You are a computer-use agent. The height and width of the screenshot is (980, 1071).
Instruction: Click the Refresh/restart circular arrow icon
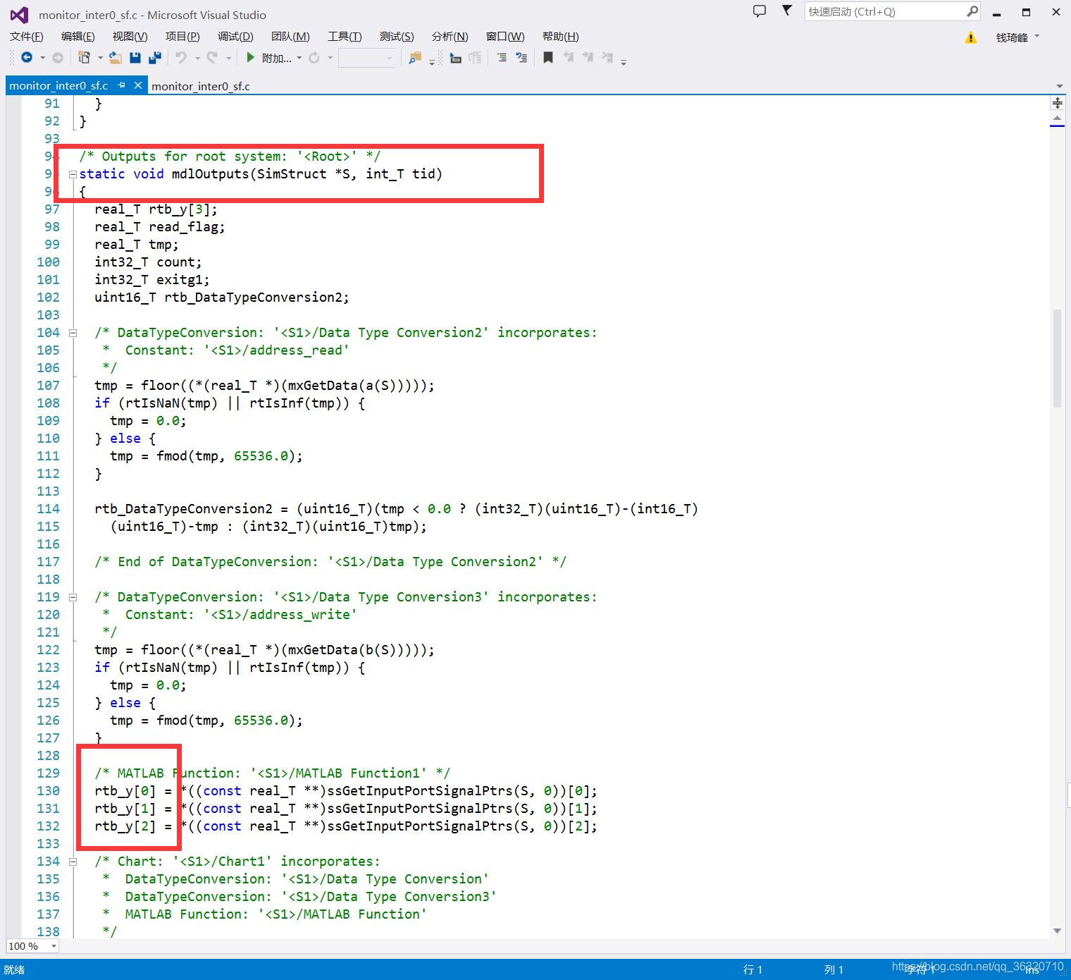[314, 58]
